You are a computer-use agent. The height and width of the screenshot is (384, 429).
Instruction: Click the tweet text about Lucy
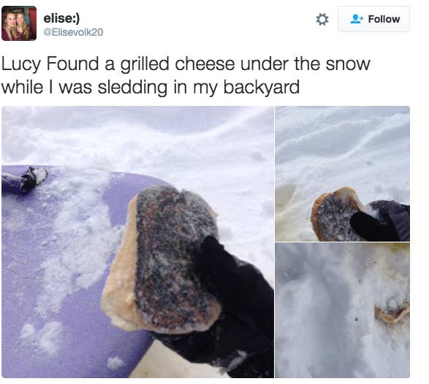(186, 75)
